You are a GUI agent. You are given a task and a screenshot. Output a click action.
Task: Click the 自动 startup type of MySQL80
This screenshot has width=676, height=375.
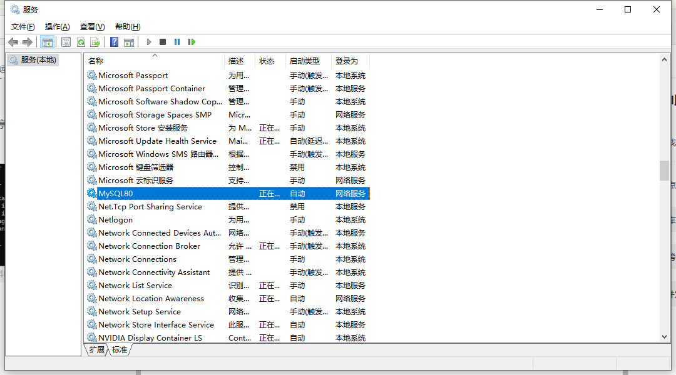(297, 194)
